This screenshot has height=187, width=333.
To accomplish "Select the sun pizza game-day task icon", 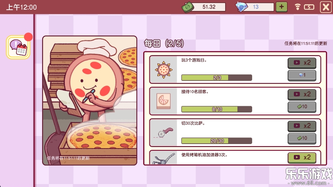I will [163, 69].
